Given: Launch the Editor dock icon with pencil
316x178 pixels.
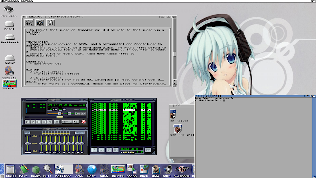Looking at the screenshot, I should (x=24, y=170).
